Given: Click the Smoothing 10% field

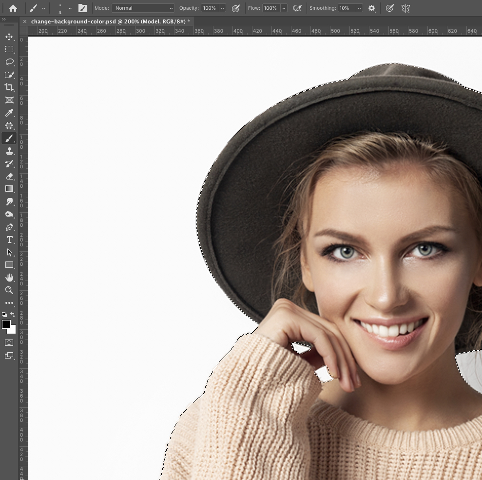Looking at the screenshot, I should (x=347, y=8).
